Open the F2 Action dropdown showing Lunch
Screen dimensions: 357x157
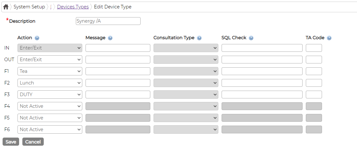(50, 83)
